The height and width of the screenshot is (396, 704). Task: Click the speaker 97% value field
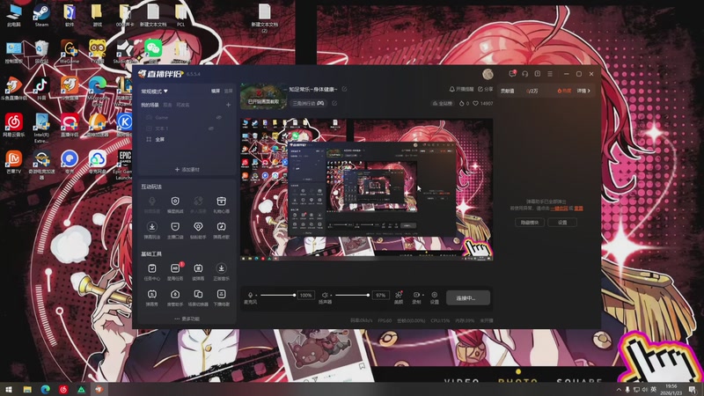(381, 295)
